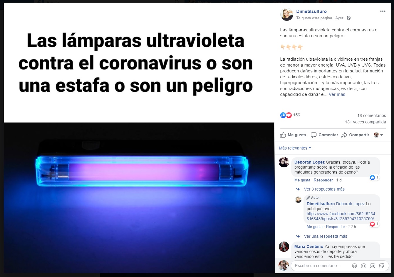Click the Compartir share button

[355, 135]
